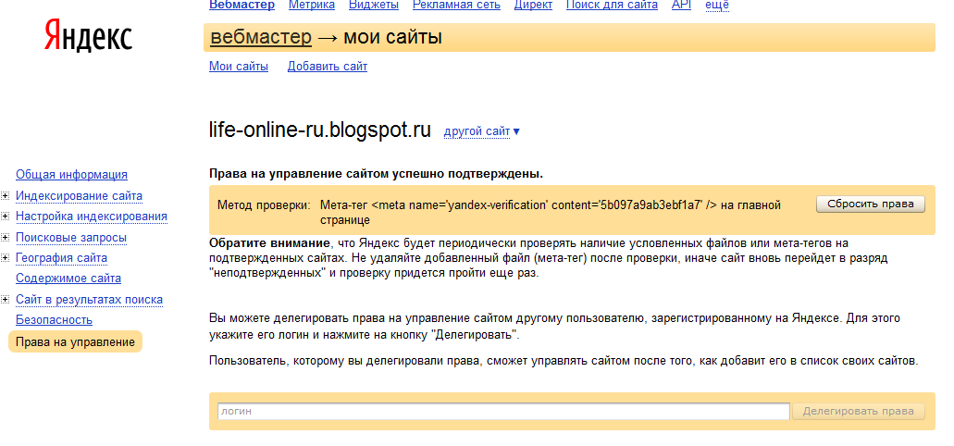Screen dimensions: 954x446
Task: Click the Делегировать права button
Action: point(858,412)
